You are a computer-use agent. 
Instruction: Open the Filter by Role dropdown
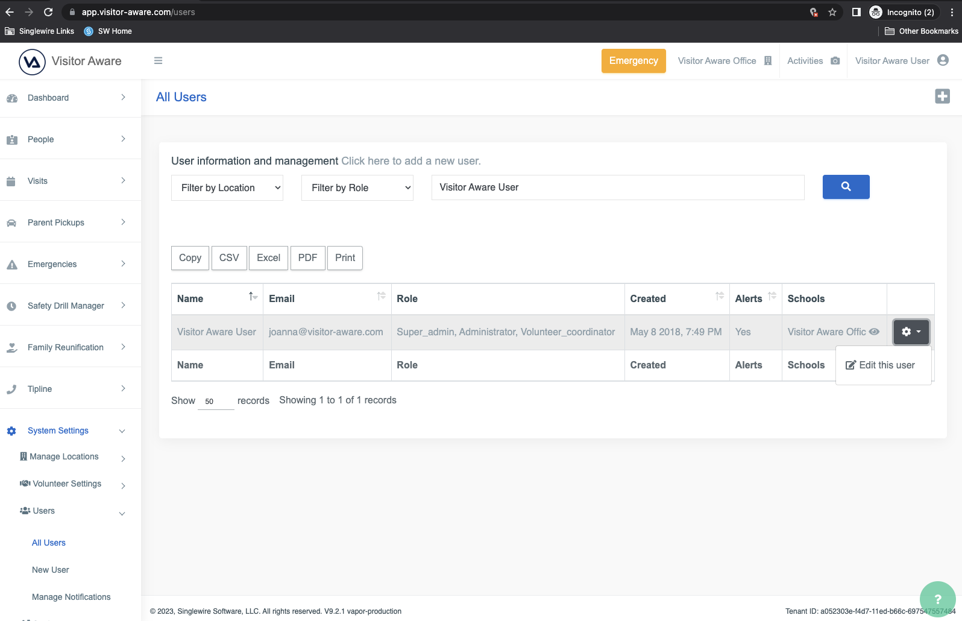tap(357, 188)
